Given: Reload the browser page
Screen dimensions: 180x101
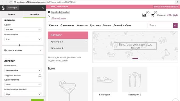Looking at the screenshot, I should 10,2.
